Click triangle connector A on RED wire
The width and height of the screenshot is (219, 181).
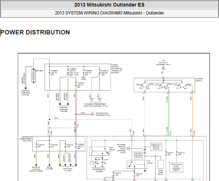click(93, 114)
